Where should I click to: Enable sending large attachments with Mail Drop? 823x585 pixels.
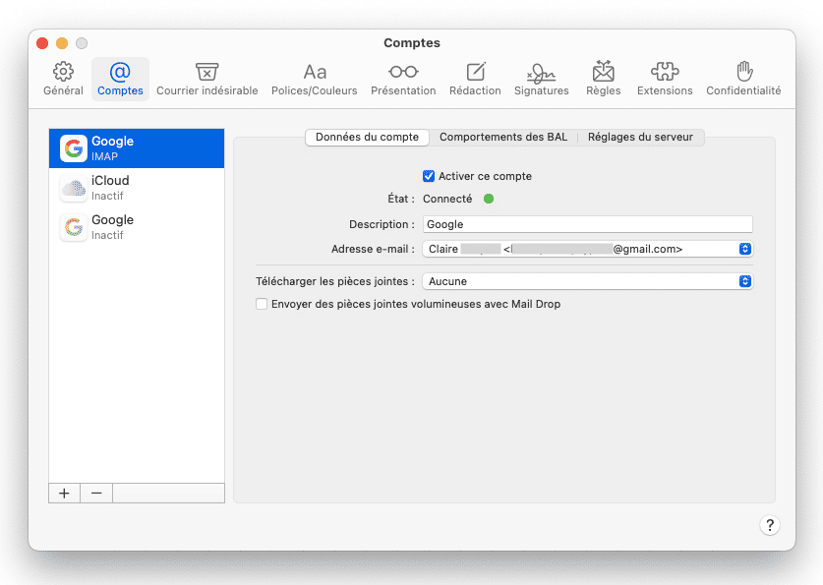(262, 305)
